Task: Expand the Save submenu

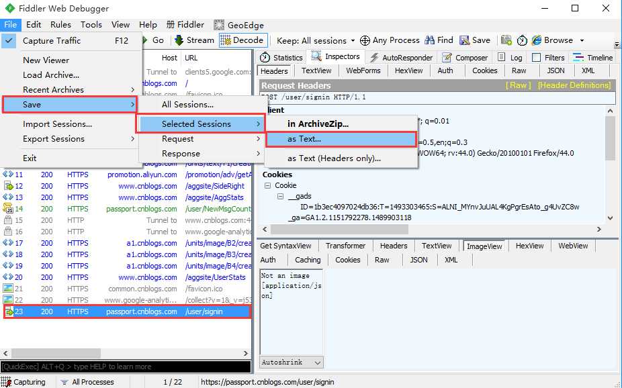Action: 70,105
